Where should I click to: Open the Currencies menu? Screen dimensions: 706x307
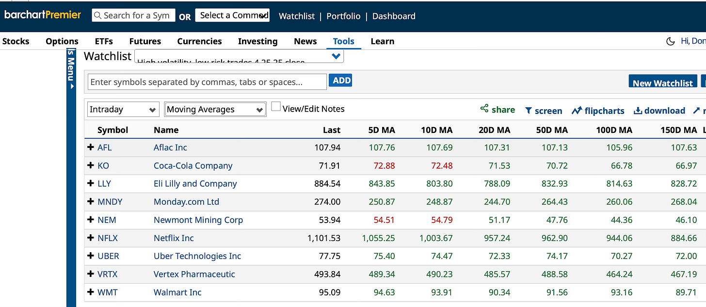199,41
